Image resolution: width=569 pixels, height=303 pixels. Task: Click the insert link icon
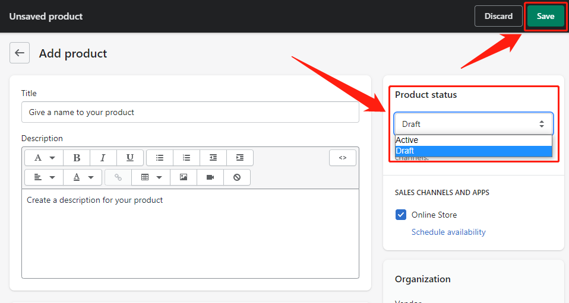(118, 177)
